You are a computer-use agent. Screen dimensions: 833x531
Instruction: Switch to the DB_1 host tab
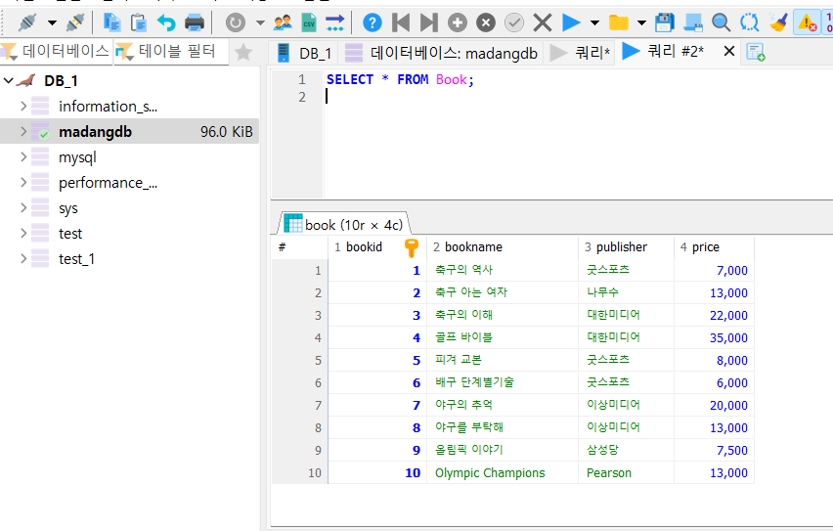305,53
